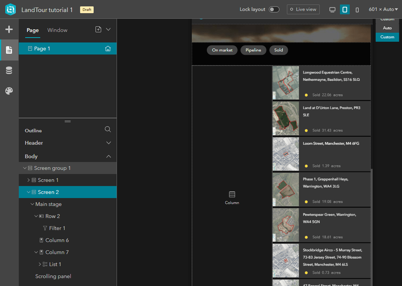
Task: Collapse Main stage tree node
Action: [32, 204]
